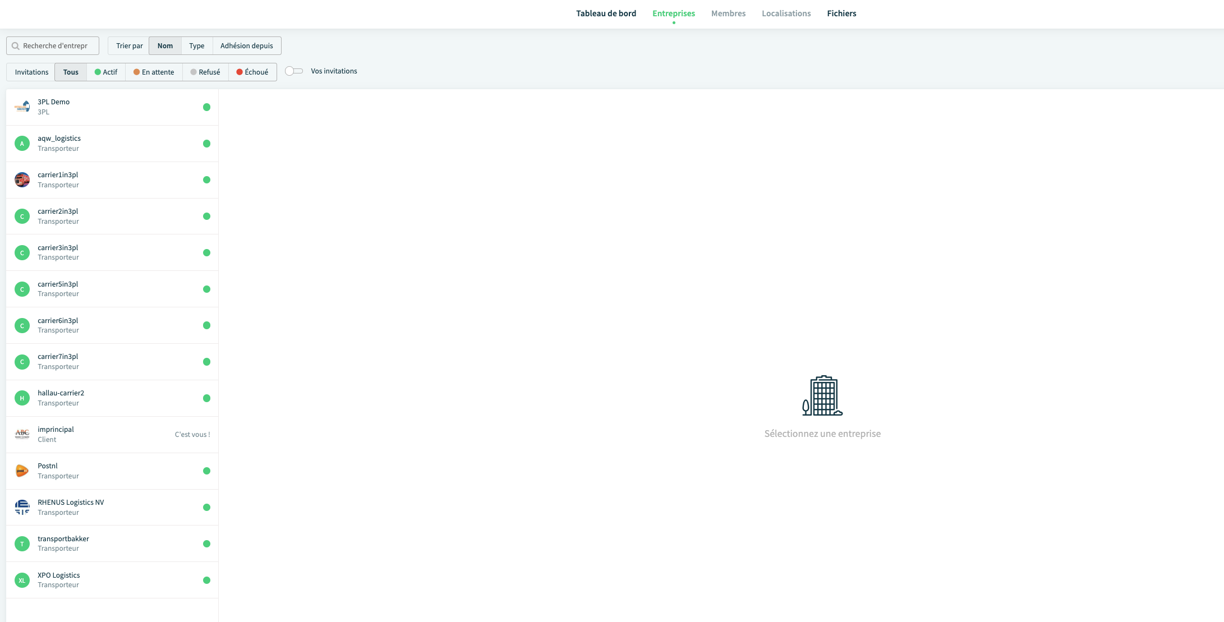
Task: Click the 3PL Demo company logo
Action: click(22, 107)
